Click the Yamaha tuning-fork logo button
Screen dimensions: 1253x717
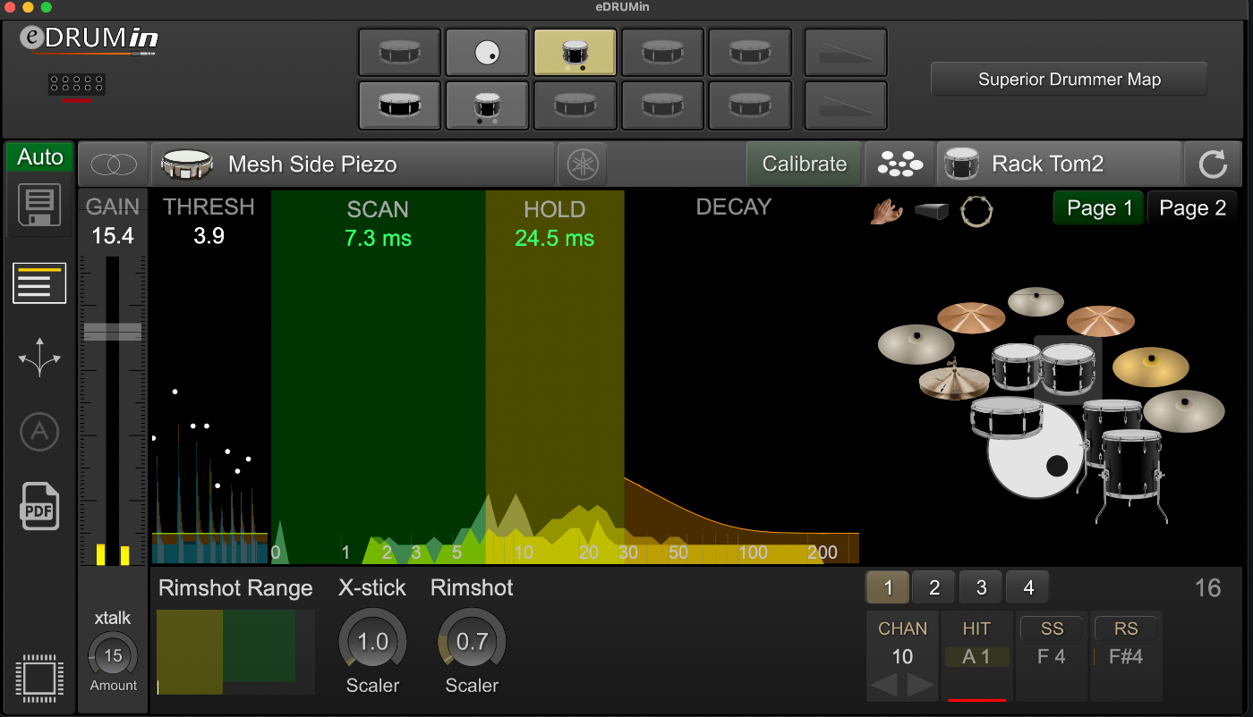(x=583, y=164)
